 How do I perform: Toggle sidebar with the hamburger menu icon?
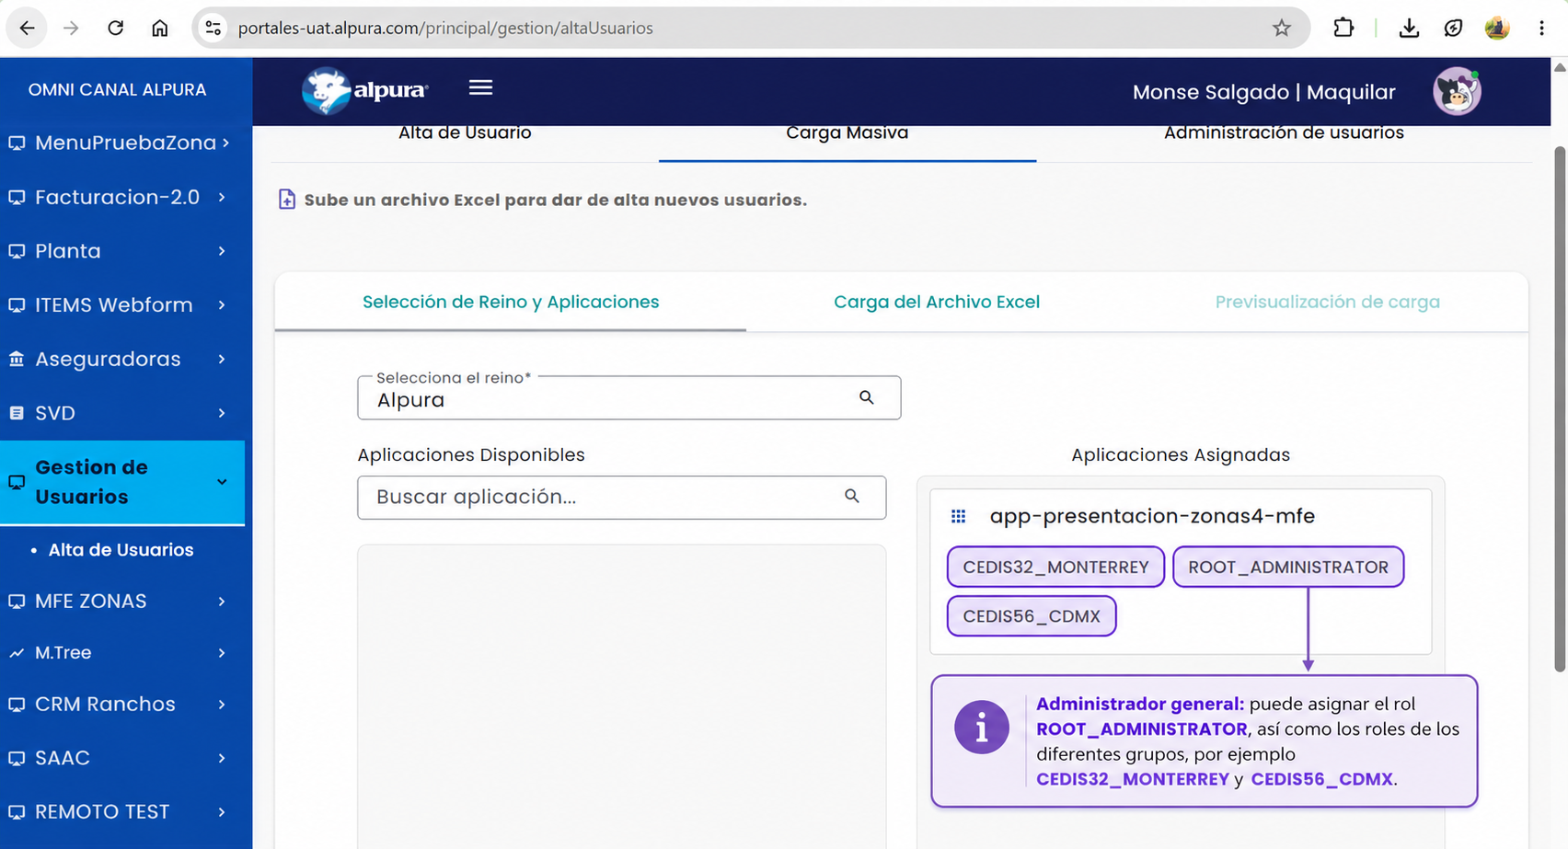pos(480,87)
